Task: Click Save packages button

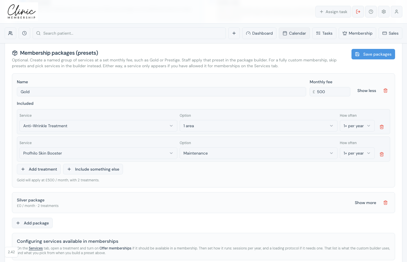Action: tap(373, 54)
